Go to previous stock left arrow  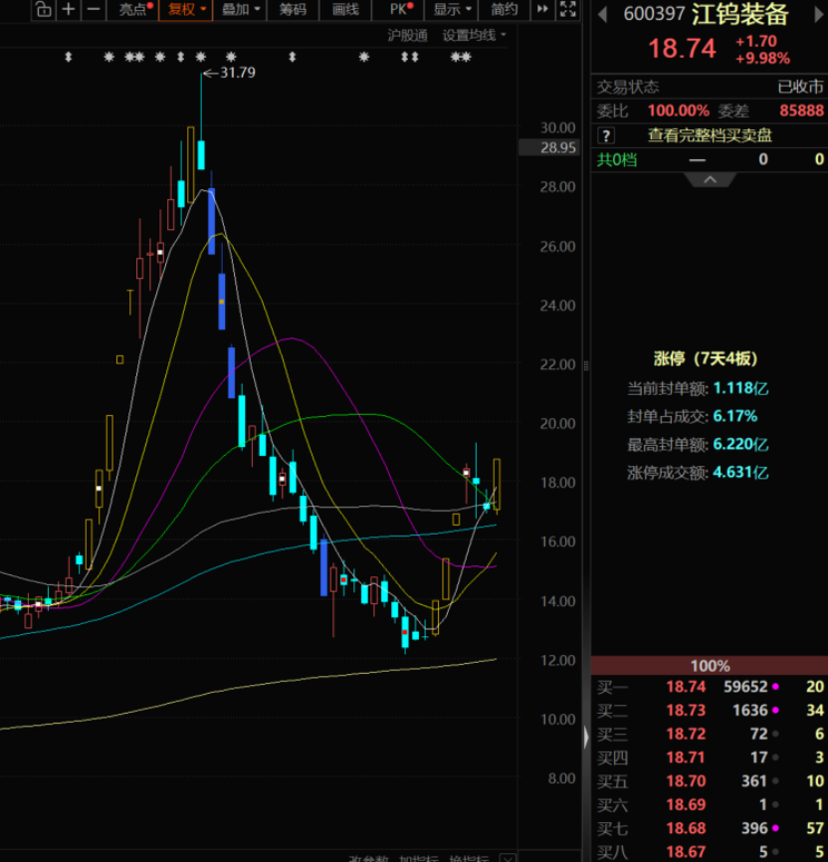[602, 15]
